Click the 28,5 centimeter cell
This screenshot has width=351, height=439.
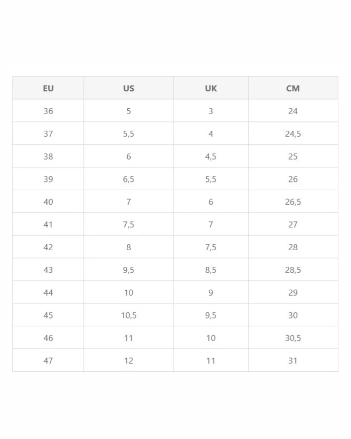(293, 270)
